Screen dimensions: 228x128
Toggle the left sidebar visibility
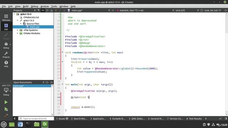click(x=15, y=118)
